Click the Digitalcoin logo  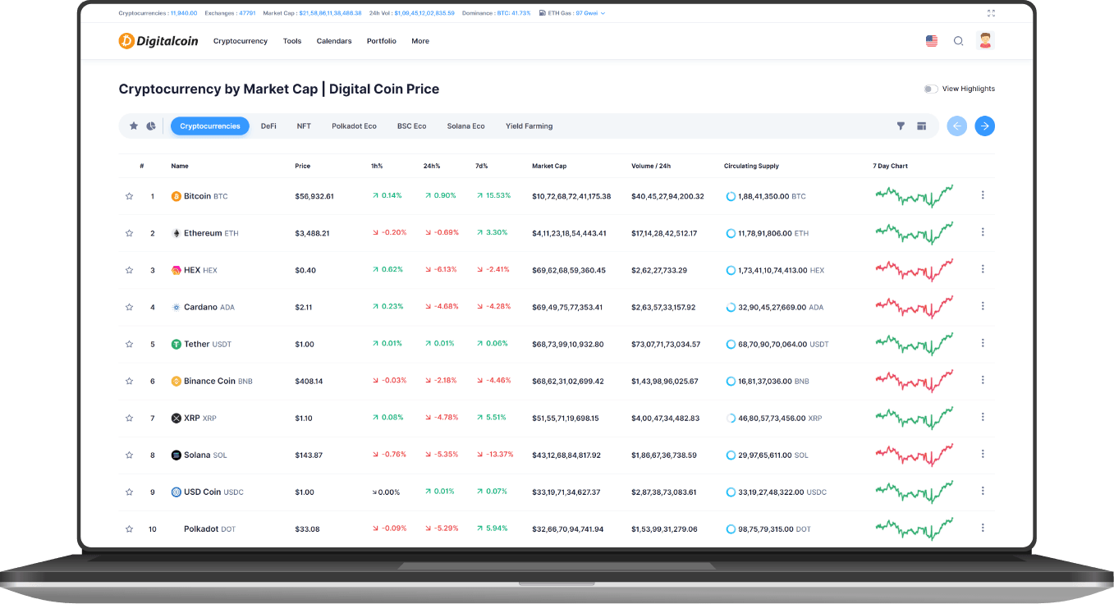click(158, 41)
